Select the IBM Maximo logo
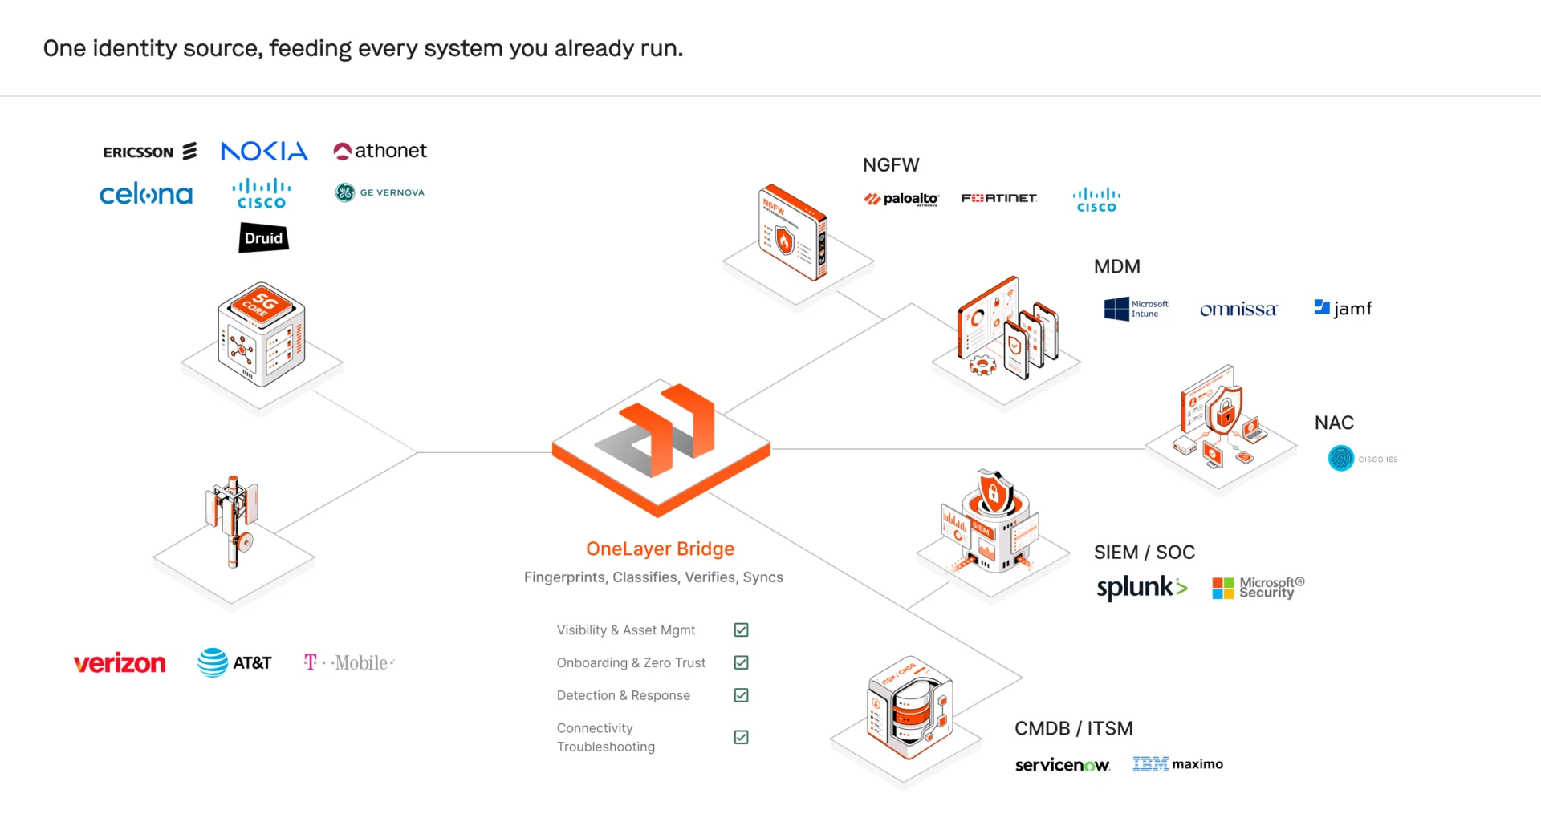Viewport: 1541px width, 834px height. (1178, 764)
